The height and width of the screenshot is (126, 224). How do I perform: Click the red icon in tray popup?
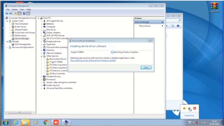[195, 108]
